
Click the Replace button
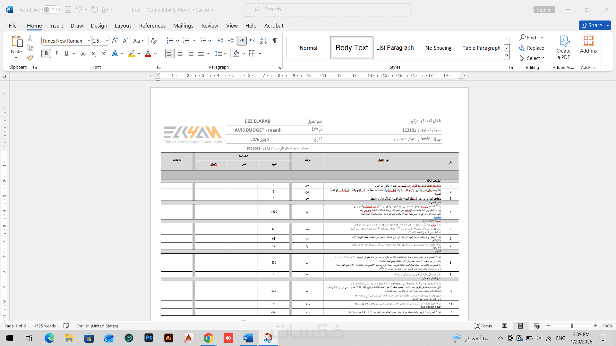532,48
